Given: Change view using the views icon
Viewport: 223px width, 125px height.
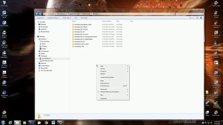Looking at the screenshot, I should pos(191,18).
